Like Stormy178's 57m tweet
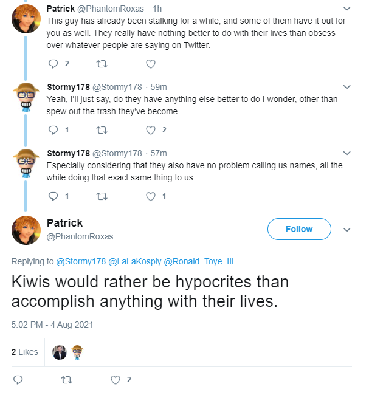Image resolution: width=369 pixels, height=395 pixels. (151, 196)
